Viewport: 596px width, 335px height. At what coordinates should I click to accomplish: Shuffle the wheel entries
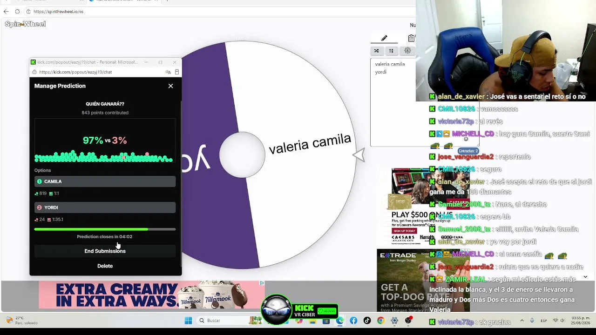(x=376, y=51)
